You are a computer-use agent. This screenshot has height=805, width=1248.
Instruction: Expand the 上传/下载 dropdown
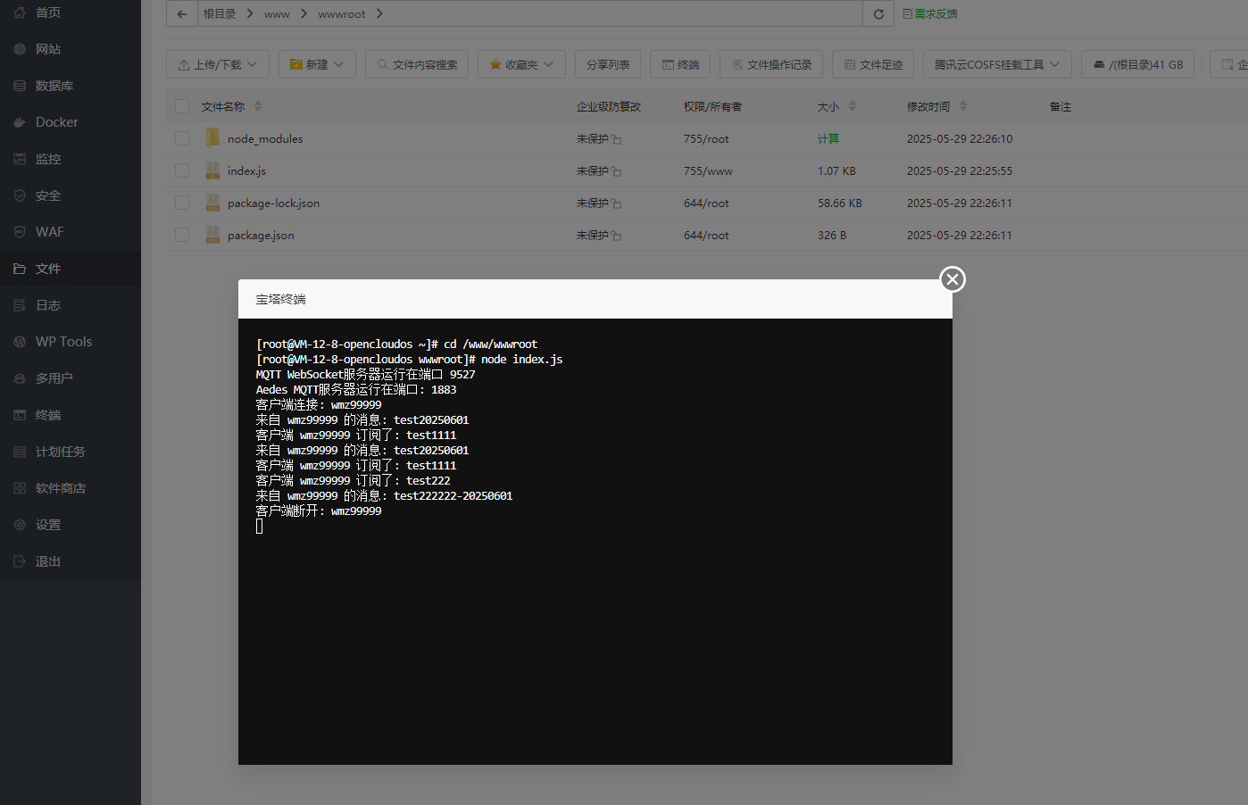pos(217,64)
